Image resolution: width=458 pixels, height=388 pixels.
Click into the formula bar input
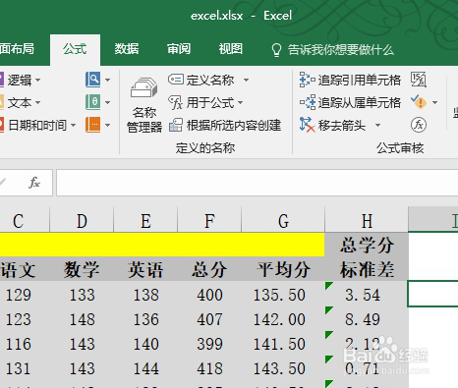258,183
